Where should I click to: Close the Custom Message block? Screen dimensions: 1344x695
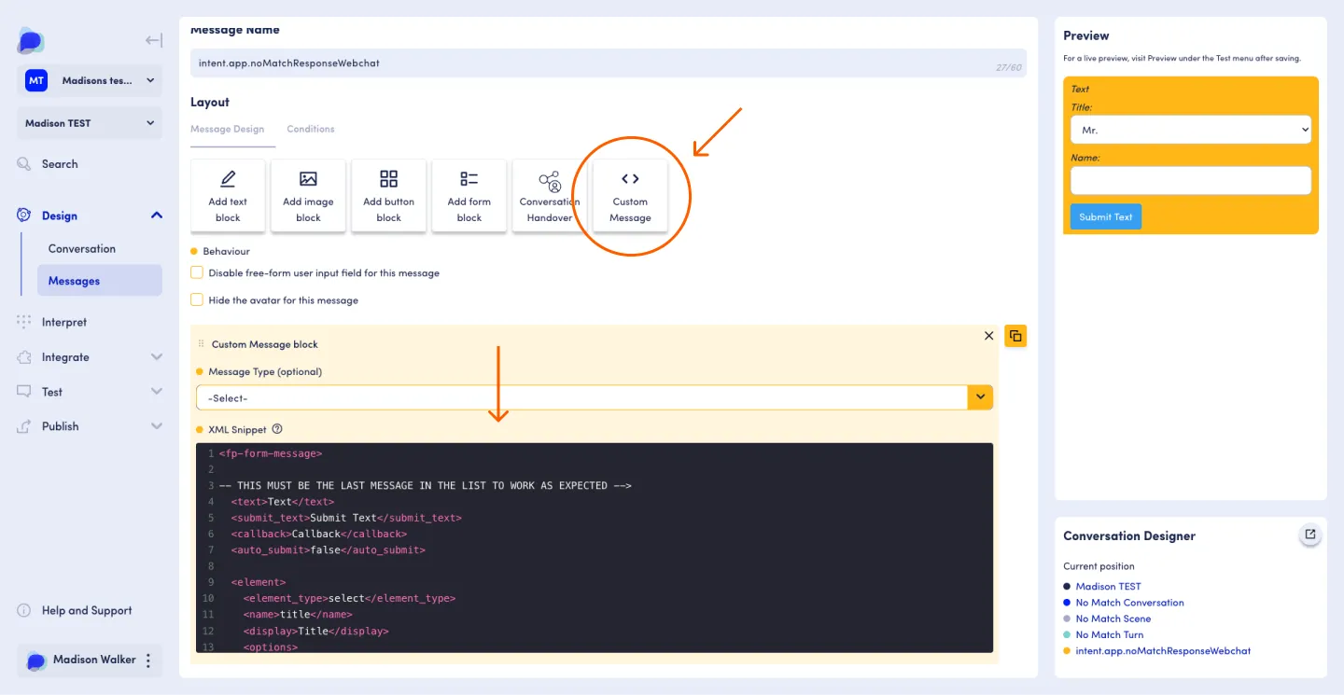click(x=989, y=336)
